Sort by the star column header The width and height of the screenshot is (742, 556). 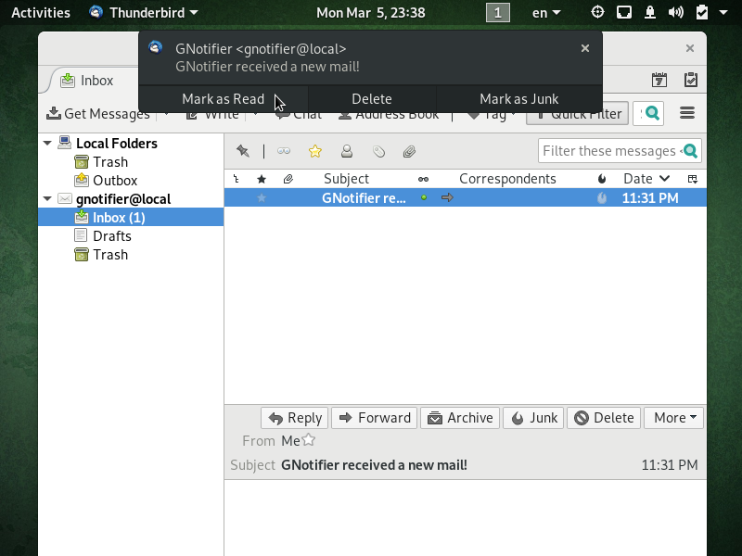pyautogui.click(x=262, y=179)
